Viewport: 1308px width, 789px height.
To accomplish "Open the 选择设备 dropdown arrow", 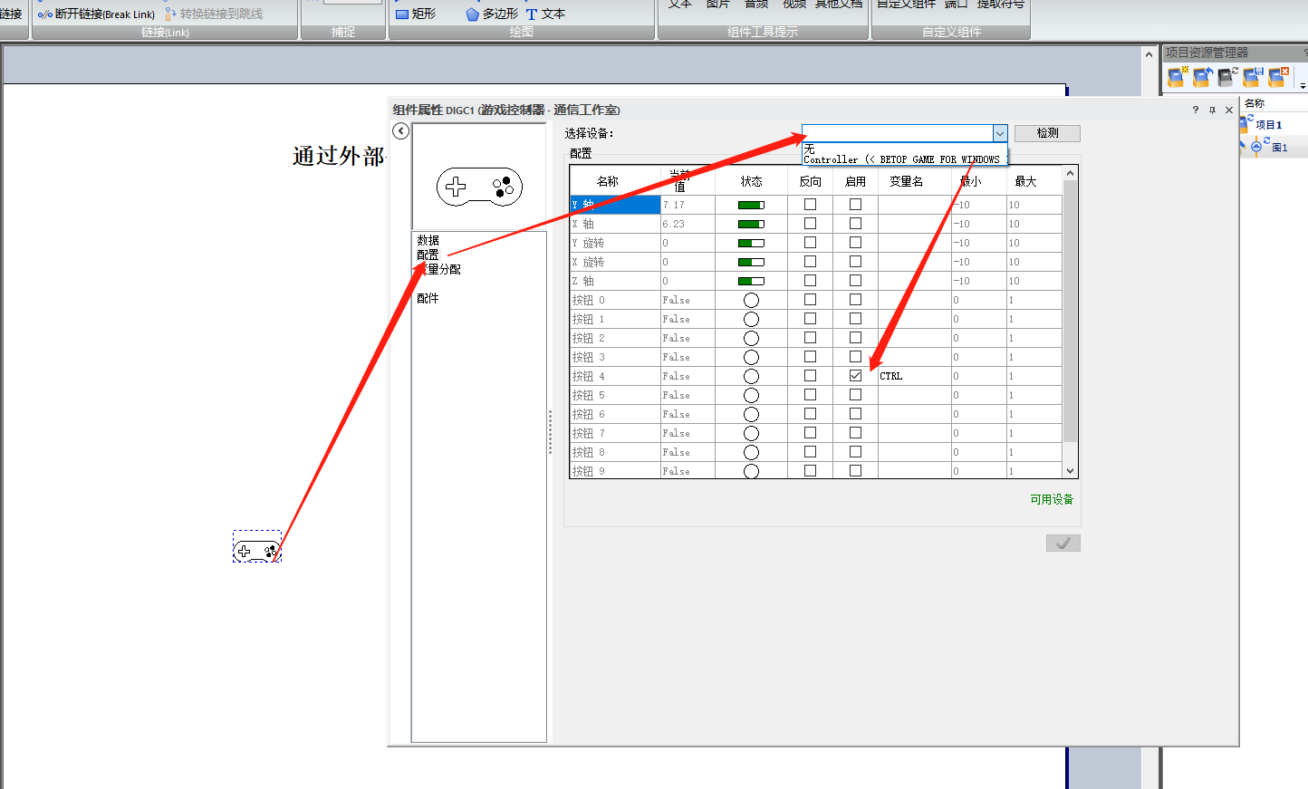I will 1000,133.
